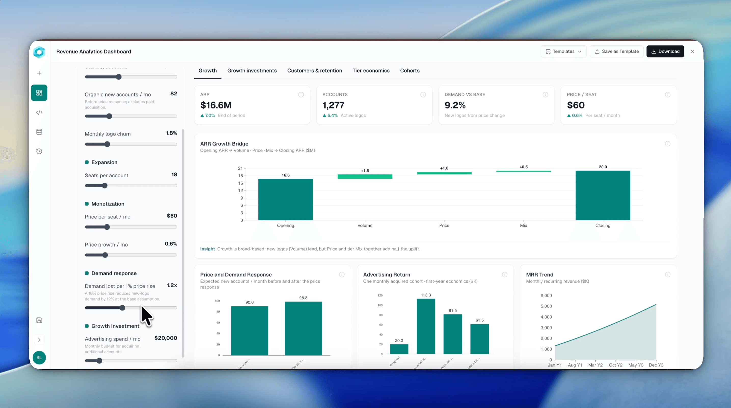Screen dimensions: 731x408
Task: Show info for ARR Growth Bridge chart
Action: (x=668, y=144)
